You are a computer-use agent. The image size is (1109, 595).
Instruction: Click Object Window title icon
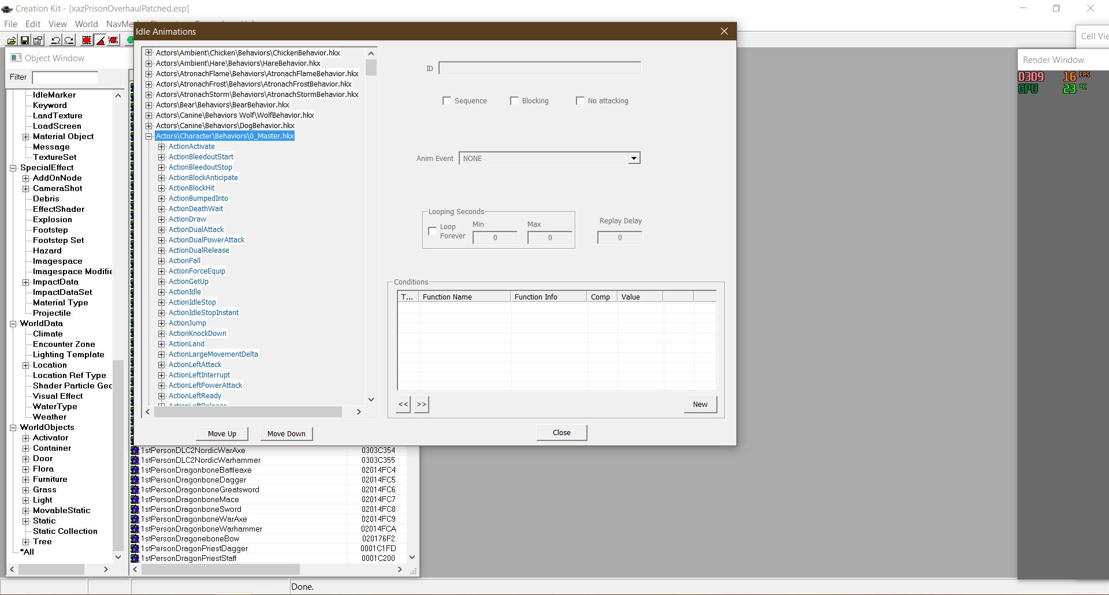[16, 58]
